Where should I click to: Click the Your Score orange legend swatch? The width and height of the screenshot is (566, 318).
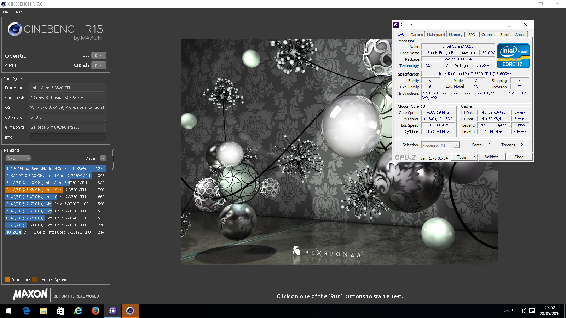coord(7,279)
